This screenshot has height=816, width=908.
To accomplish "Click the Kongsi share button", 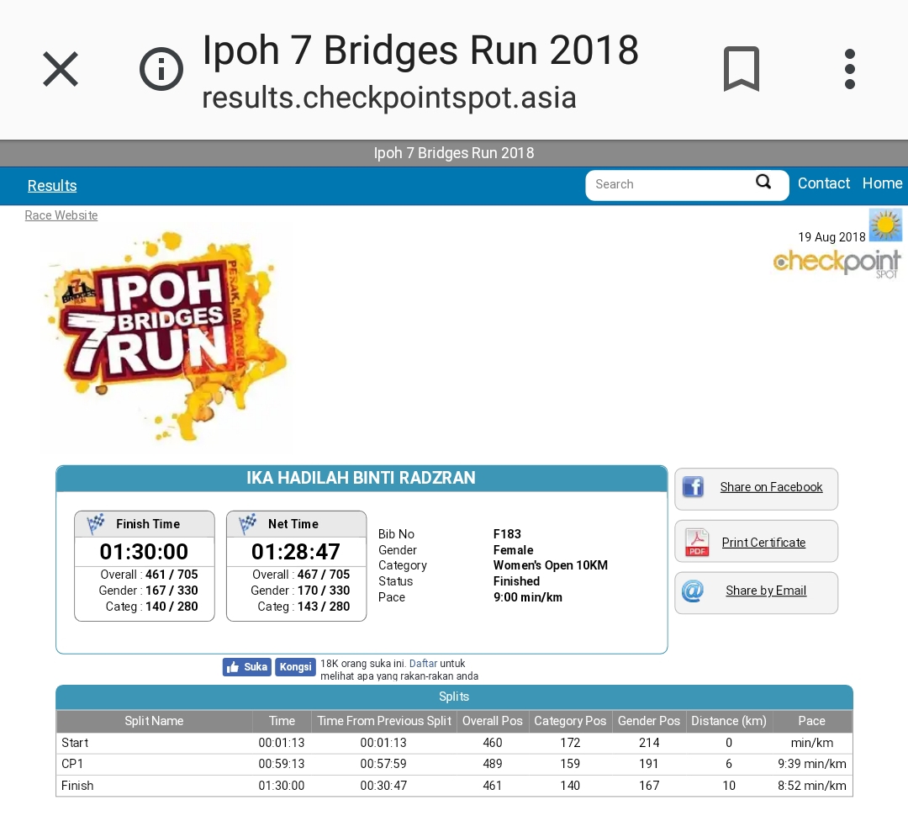I will click(295, 667).
